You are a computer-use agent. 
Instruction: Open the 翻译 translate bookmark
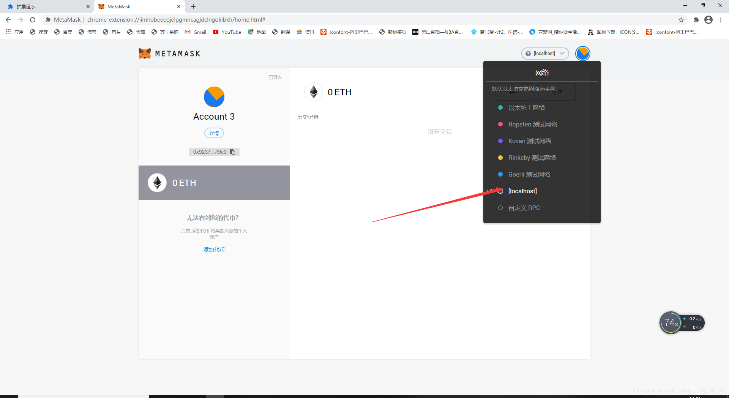click(x=281, y=32)
